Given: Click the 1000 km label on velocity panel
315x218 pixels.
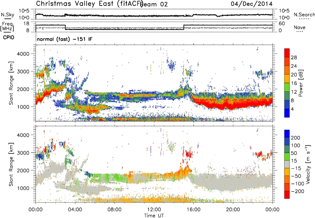Looking at the screenshot, I should point(23,188).
